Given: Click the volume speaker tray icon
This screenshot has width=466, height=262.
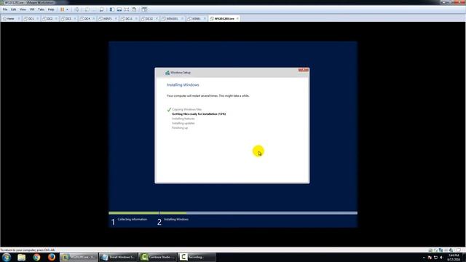Looking at the screenshot, I should 441,258.
